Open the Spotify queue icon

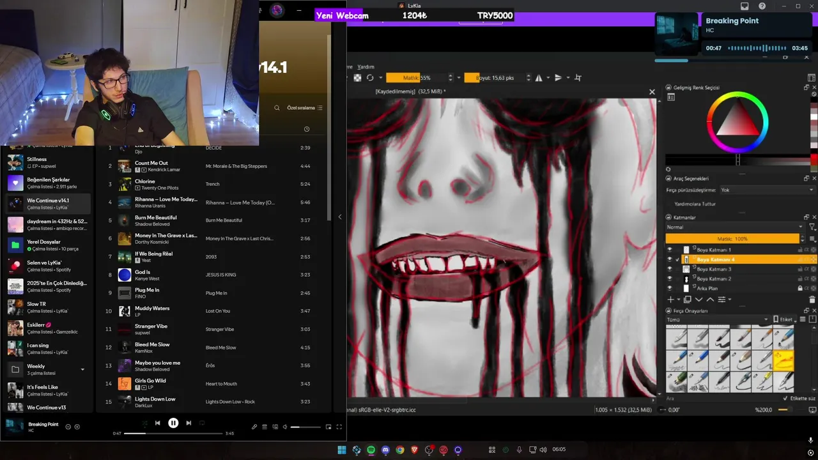[265, 427]
